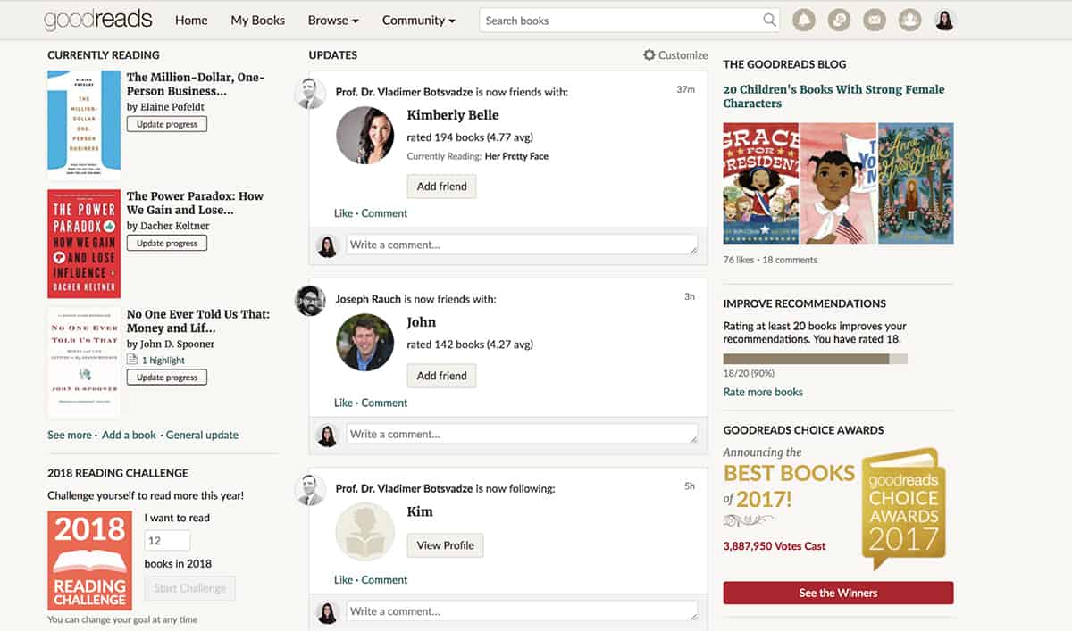This screenshot has width=1072, height=631.
Task: Open the group discussions icon
Action: point(839,19)
